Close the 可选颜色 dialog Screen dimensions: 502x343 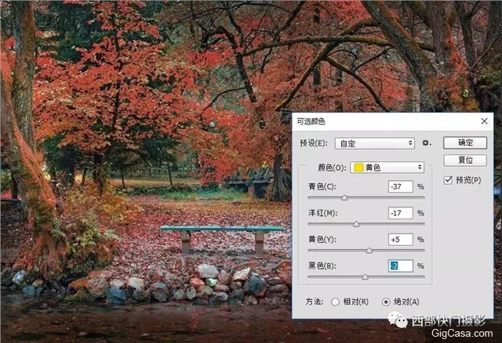(x=484, y=121)
